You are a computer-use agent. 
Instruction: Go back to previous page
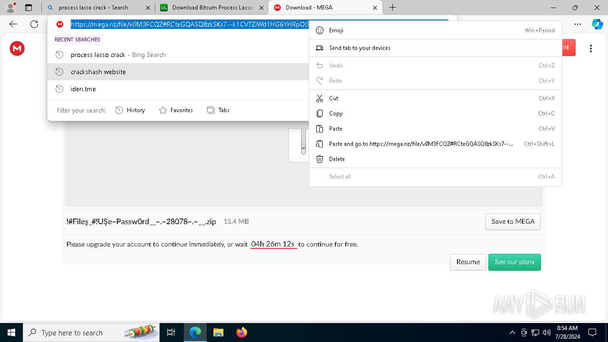[x=13, y=24]
